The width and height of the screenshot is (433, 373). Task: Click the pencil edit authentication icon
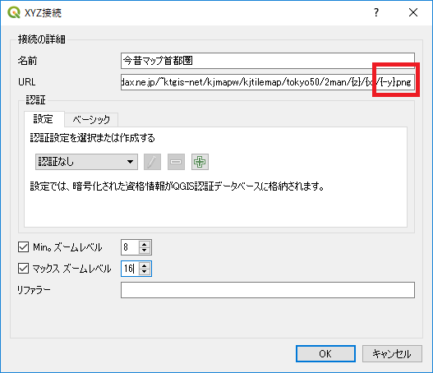click(152, 162)
